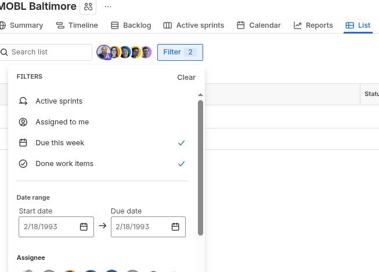Click the Assigned to me person icon
The image size is (379, 272).
click(23, 122)
